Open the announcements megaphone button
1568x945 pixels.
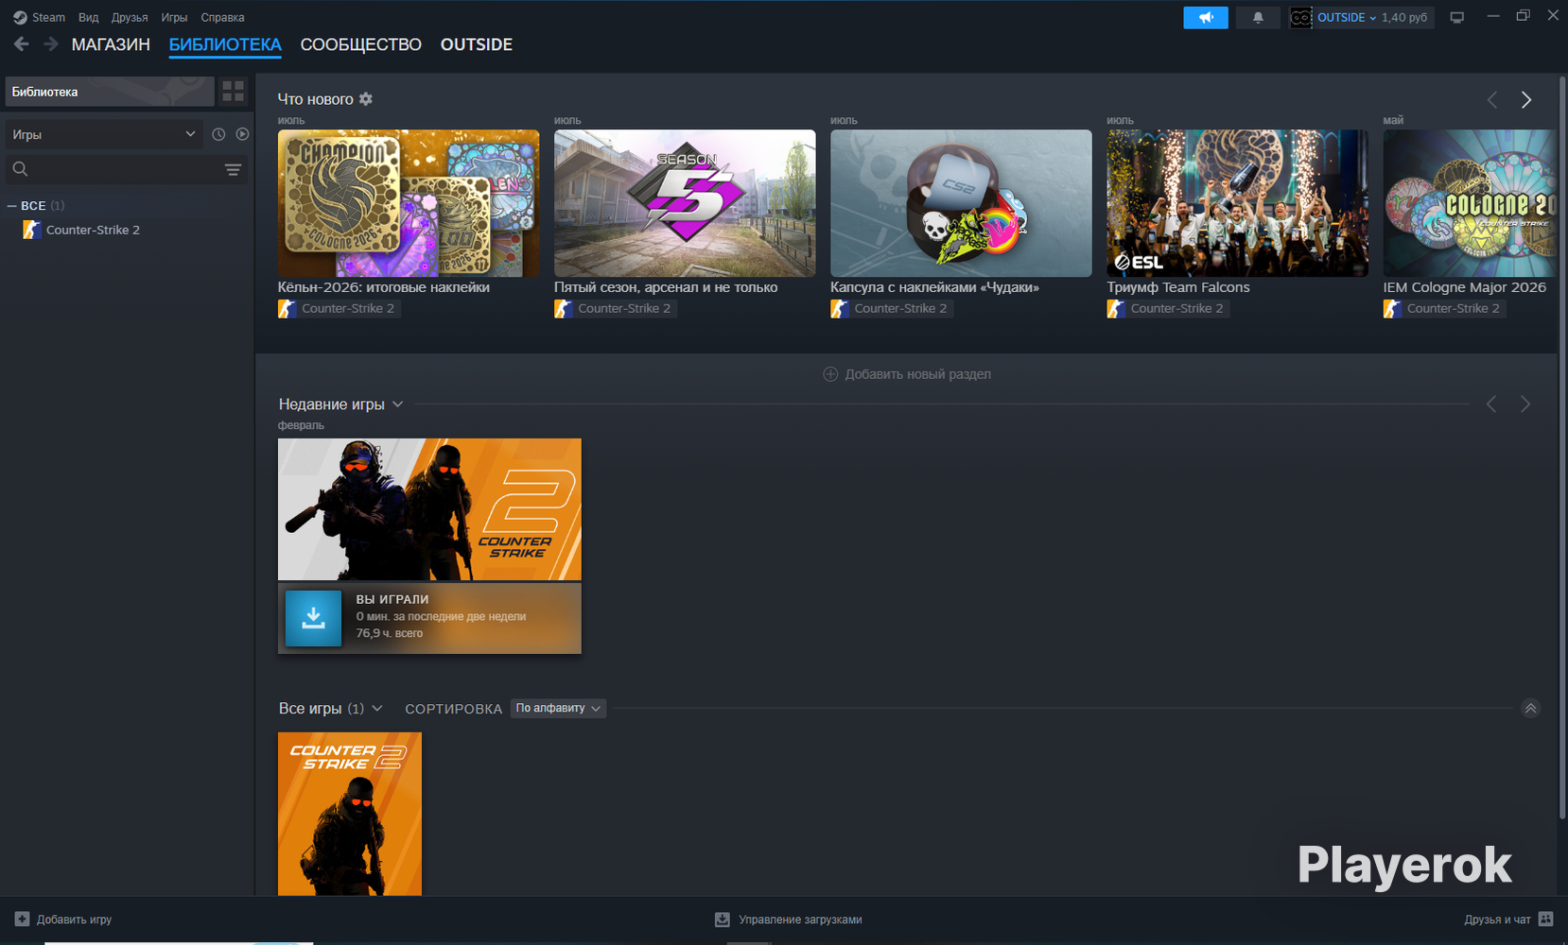[x=1206, y=18]
